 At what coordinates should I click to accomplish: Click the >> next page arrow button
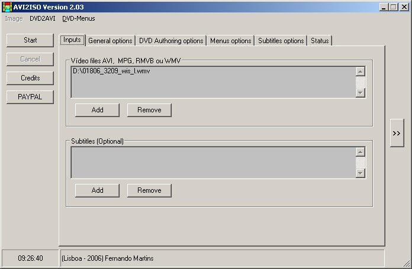(397, 134)
